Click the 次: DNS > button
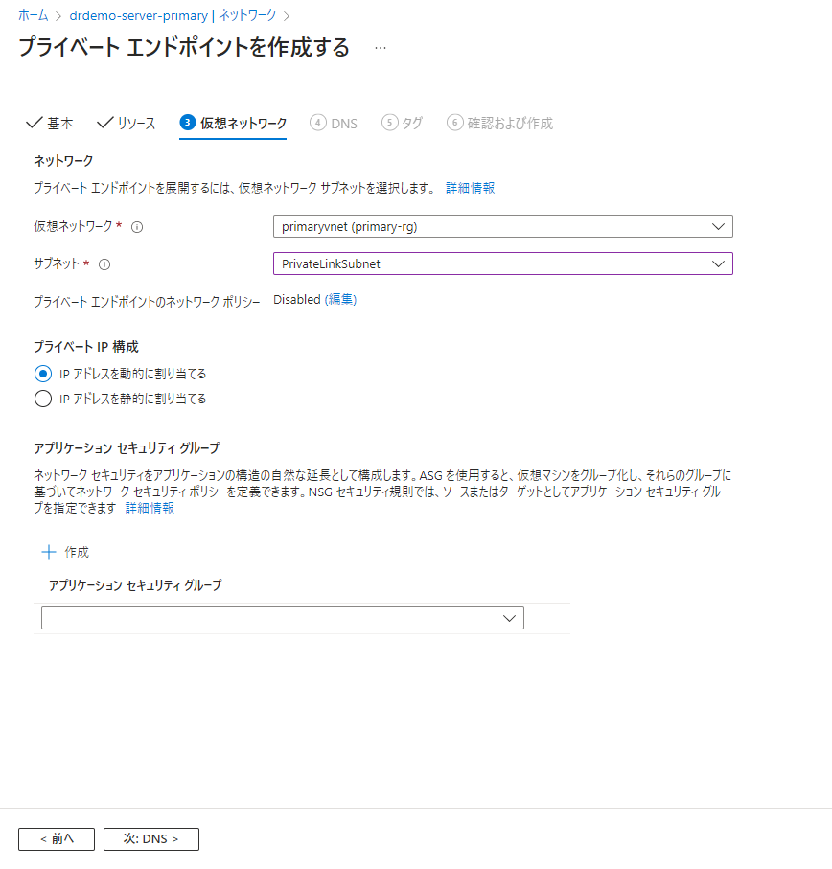This screenshot has height=869, width=832. point(151,839)
